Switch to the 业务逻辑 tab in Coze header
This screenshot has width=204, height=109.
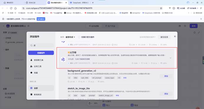(x=94, y=26)
